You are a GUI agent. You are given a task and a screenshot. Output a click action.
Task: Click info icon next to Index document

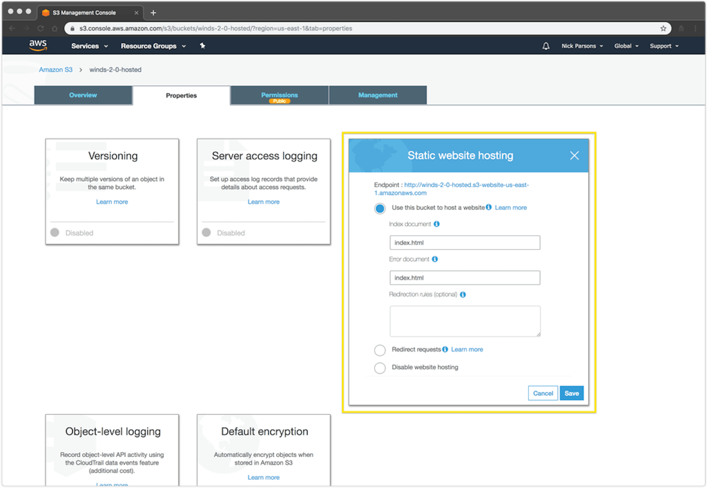pyautogui.click(x=437, y=224)
